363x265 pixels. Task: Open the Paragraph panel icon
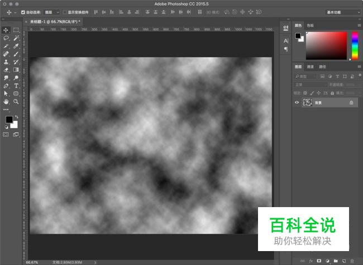(286, 49)
